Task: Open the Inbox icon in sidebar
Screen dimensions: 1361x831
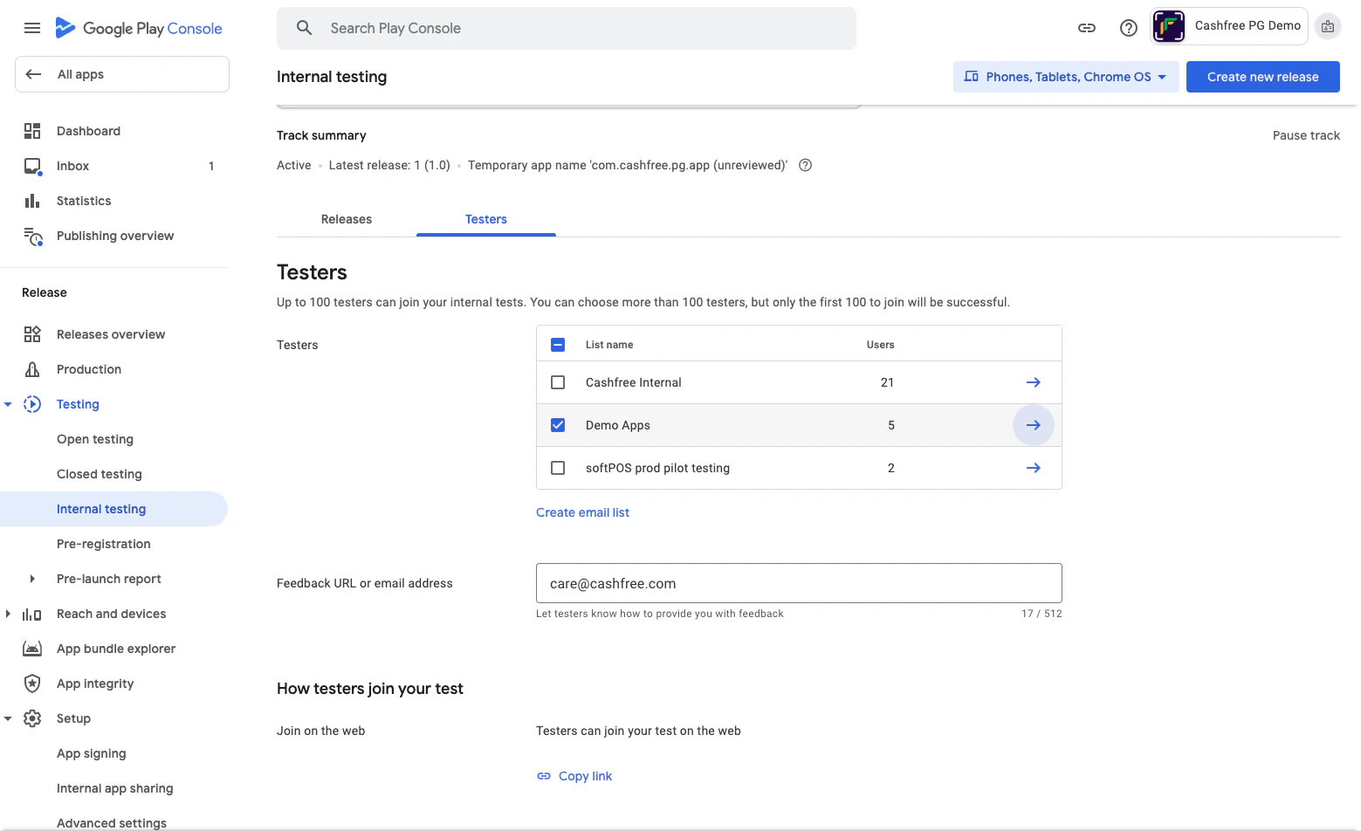Action: (32, 166)
